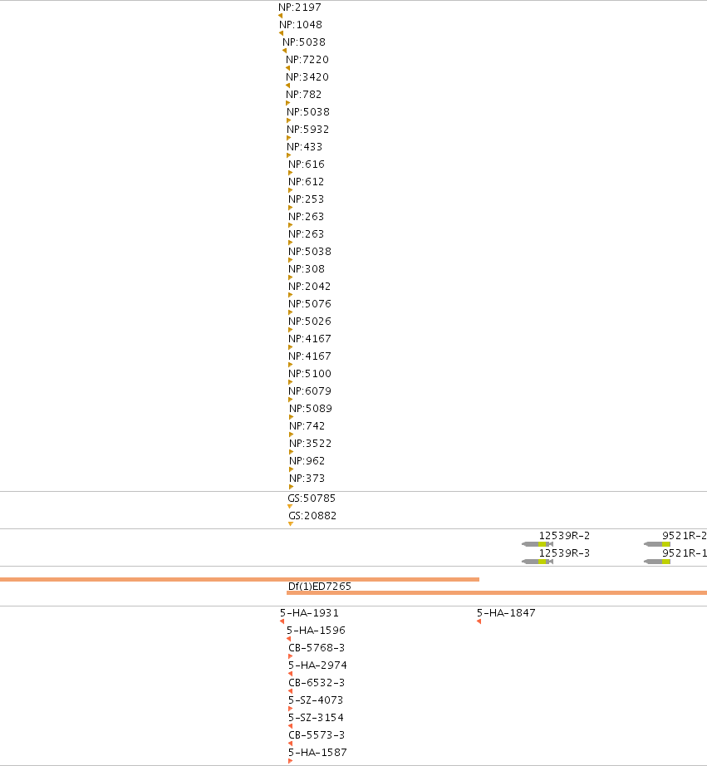
Task: Click the Df(1)ED7265 deficiency bar
Action: coord(497,592)
